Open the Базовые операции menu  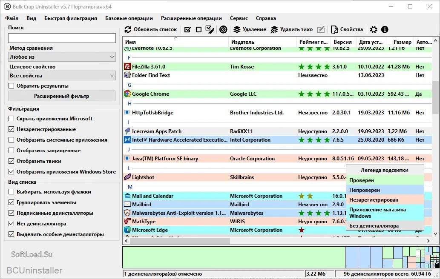(129, 18)
